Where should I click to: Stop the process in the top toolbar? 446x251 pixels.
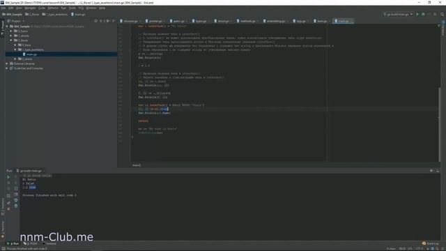tap(435, 14)
